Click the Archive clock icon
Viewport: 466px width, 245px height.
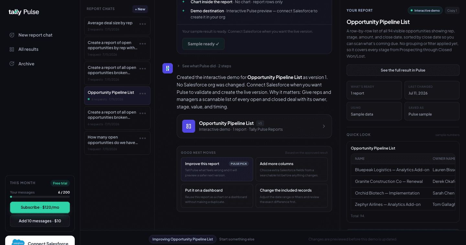click(x=12, y=64)
